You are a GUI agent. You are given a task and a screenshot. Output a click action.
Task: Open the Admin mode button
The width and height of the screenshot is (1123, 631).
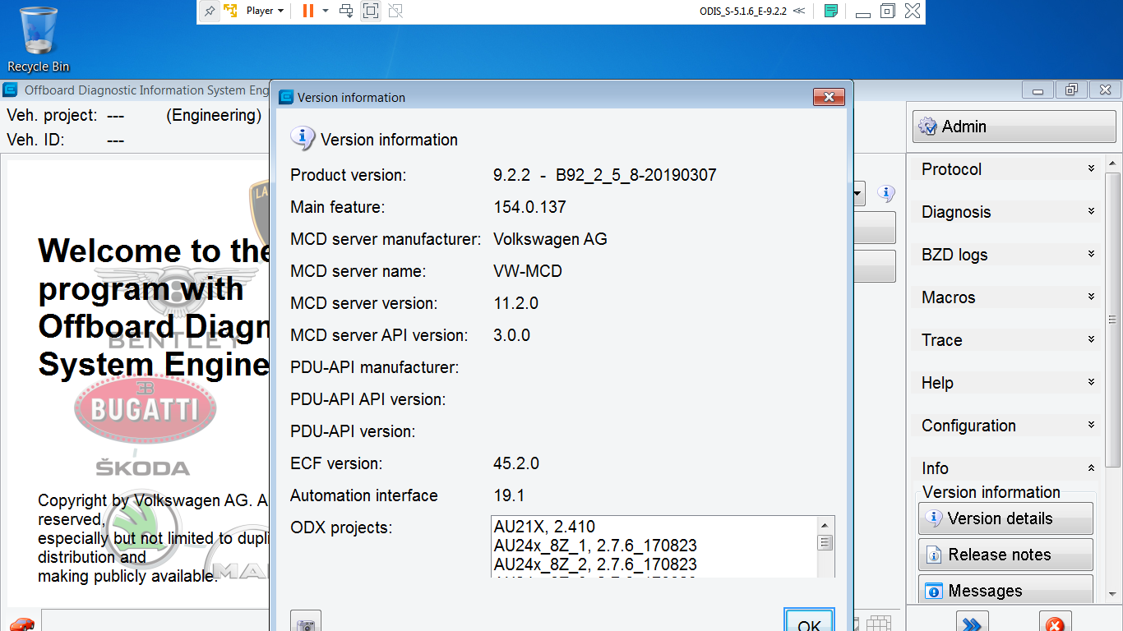coord(1015,127)
